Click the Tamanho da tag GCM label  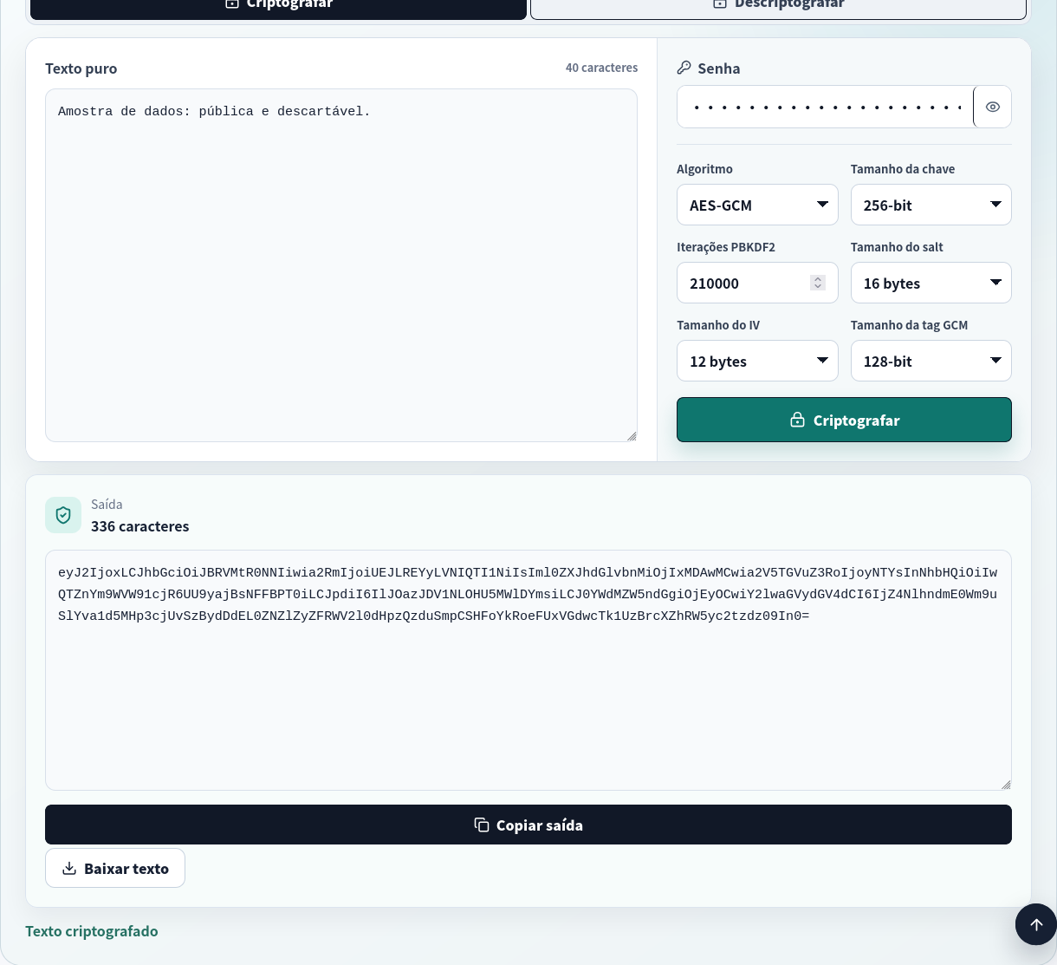(909, 325)
